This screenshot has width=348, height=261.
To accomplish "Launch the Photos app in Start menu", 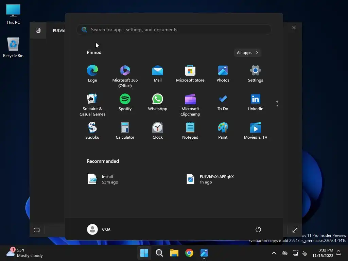I will point(223,74).
